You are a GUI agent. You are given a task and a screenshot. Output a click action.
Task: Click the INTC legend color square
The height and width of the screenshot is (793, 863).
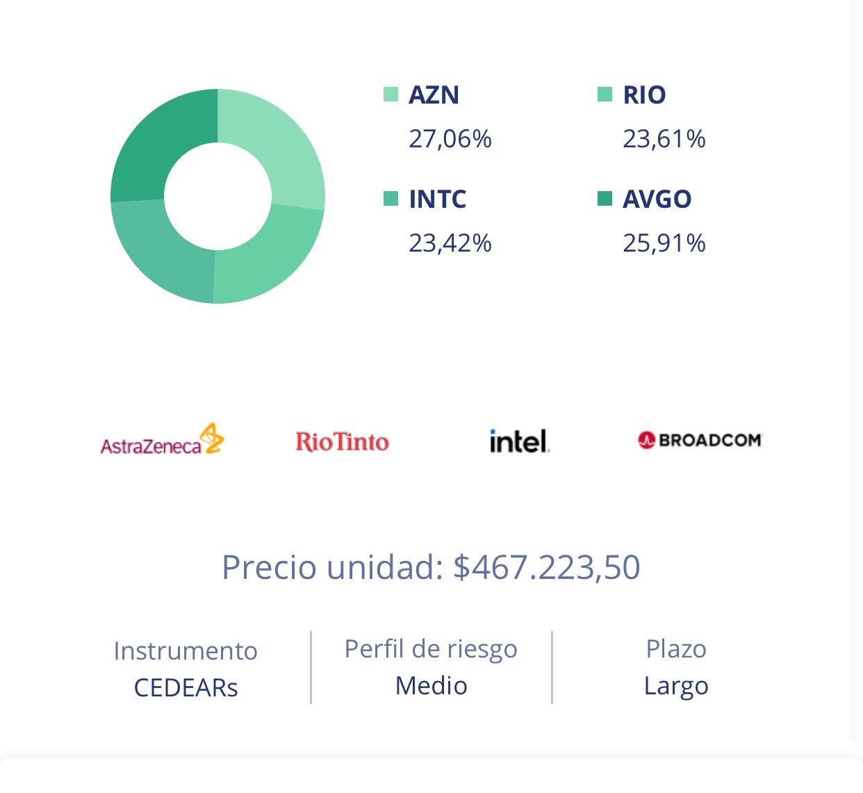coord(391,199)
